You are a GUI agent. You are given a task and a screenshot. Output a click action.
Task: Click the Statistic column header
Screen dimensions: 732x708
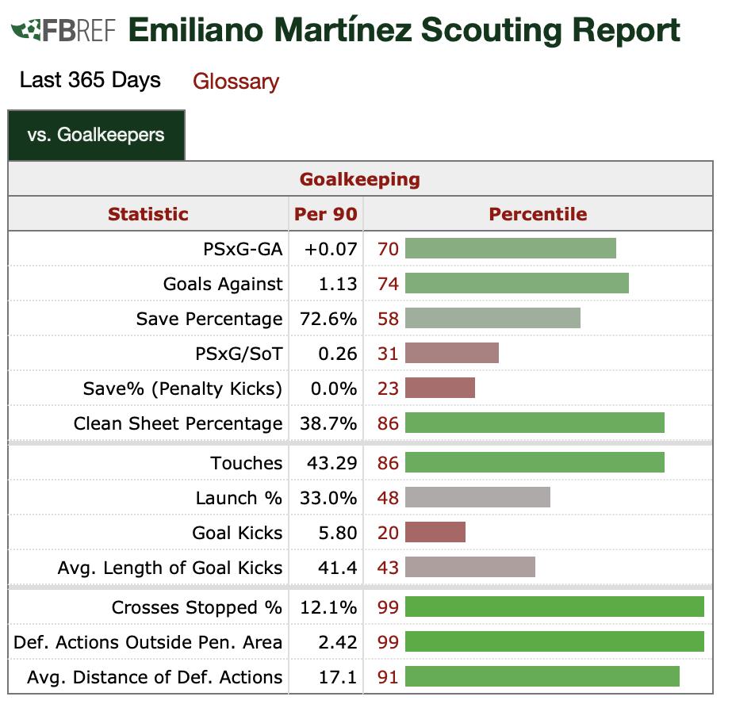click(148, 214)
